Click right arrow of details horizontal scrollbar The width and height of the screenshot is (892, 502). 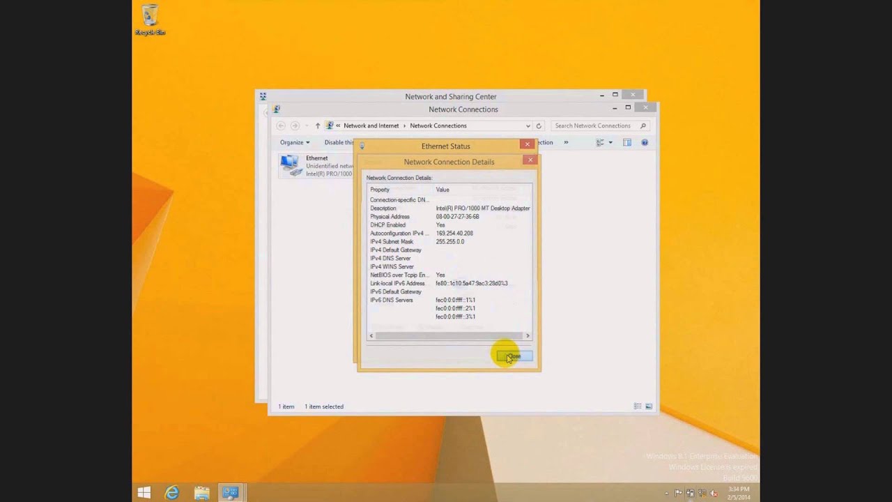tap(528, 336)
